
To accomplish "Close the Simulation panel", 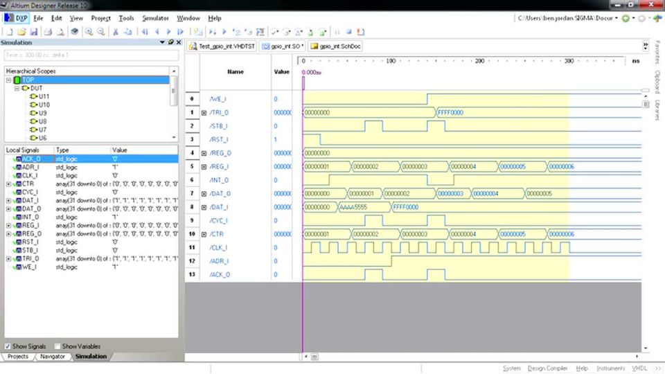I will pos(179,42).
